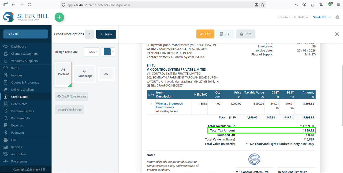Open browser application menu
Viewport: 343px width, 173px height.
tap(338, 5)
